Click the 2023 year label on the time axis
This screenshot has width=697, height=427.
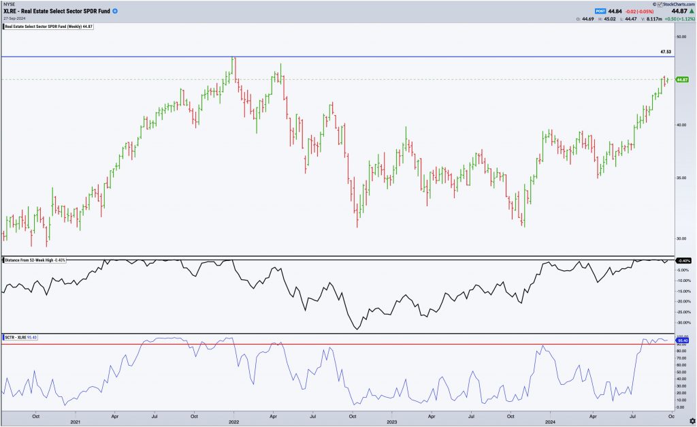(x=392, y=422)
